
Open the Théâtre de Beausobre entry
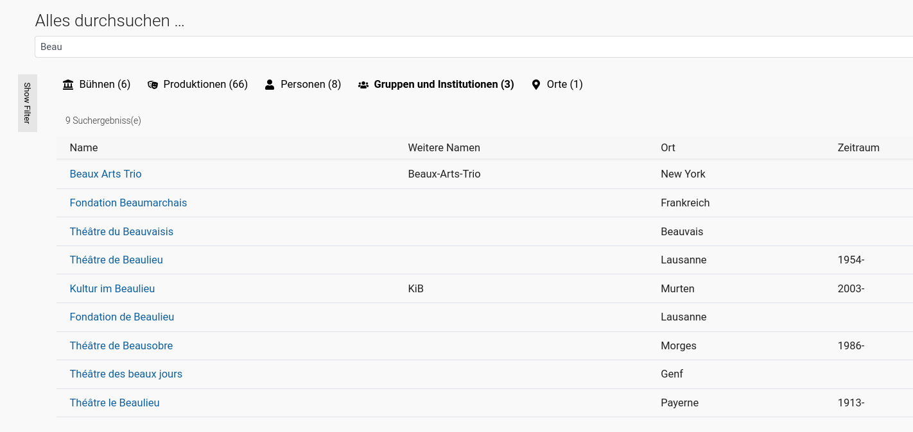pyautogui.click(x=121, y=345)
